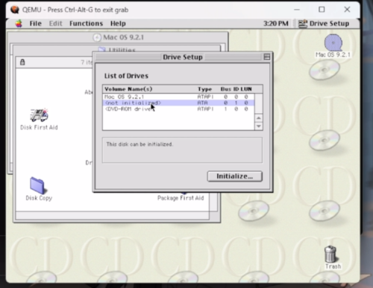Click the Volume Name(s) column header
The height and width of the screenshot is (288, 373).
(128, 89)
